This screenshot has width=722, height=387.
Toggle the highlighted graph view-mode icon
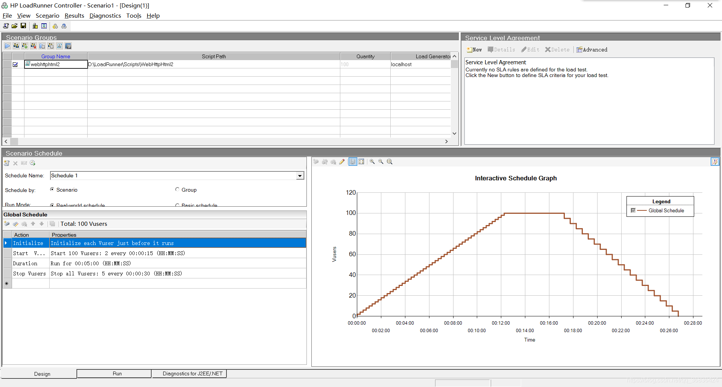click(353, 162)
